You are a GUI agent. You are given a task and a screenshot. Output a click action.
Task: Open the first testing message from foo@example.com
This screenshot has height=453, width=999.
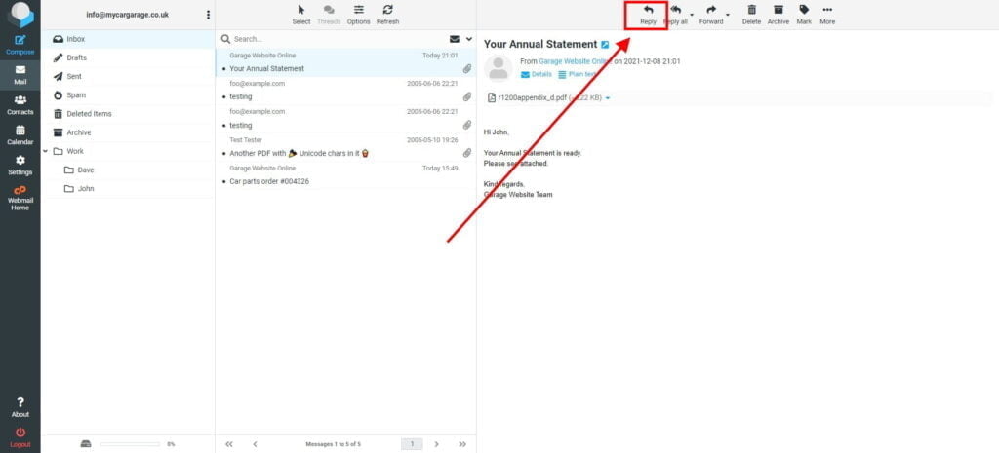[346, 91]
